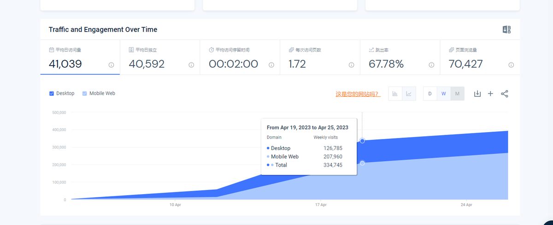Export data to Excel icon

(x=506, y=29)
